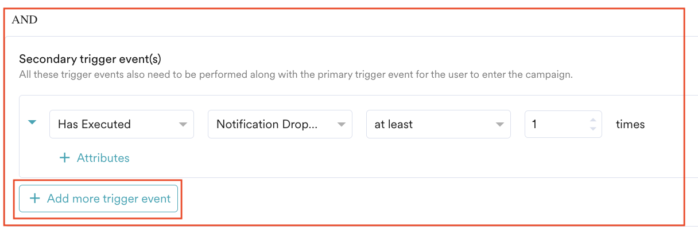Increase count with the up stepper arrow

(593, 120)
